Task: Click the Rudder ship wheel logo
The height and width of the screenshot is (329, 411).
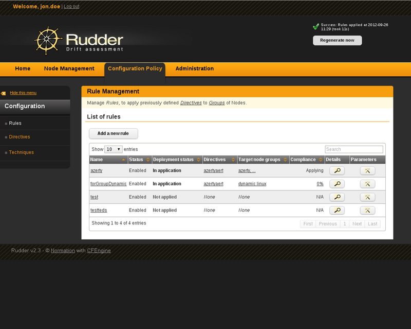Action: pos(48,41)
